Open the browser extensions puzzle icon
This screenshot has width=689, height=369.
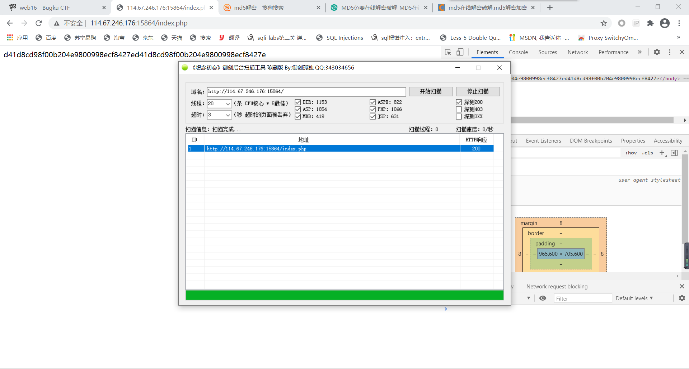650,23
